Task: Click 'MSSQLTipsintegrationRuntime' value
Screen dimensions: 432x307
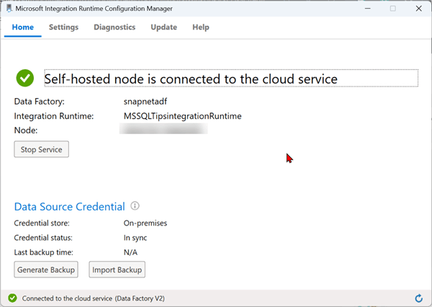Action: 183,116
